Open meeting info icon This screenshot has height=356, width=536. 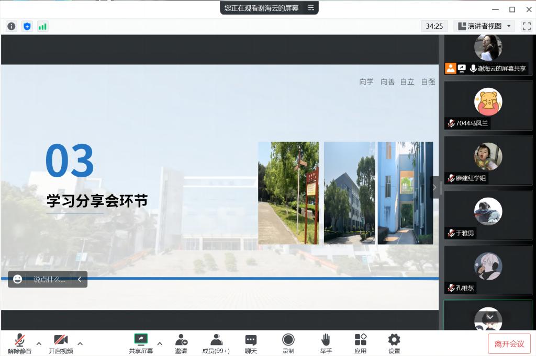(12, 26)
